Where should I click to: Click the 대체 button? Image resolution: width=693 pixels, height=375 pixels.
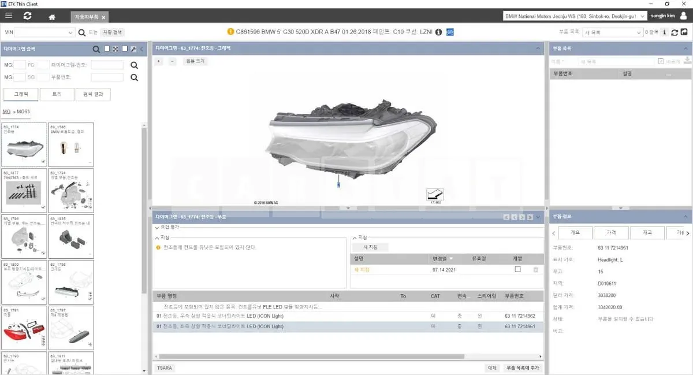tap(492, 367)
